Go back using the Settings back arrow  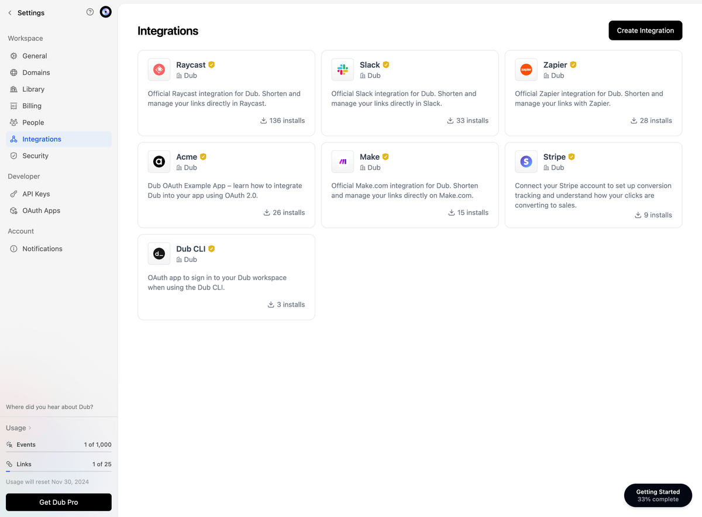click(x=10, y=13)
